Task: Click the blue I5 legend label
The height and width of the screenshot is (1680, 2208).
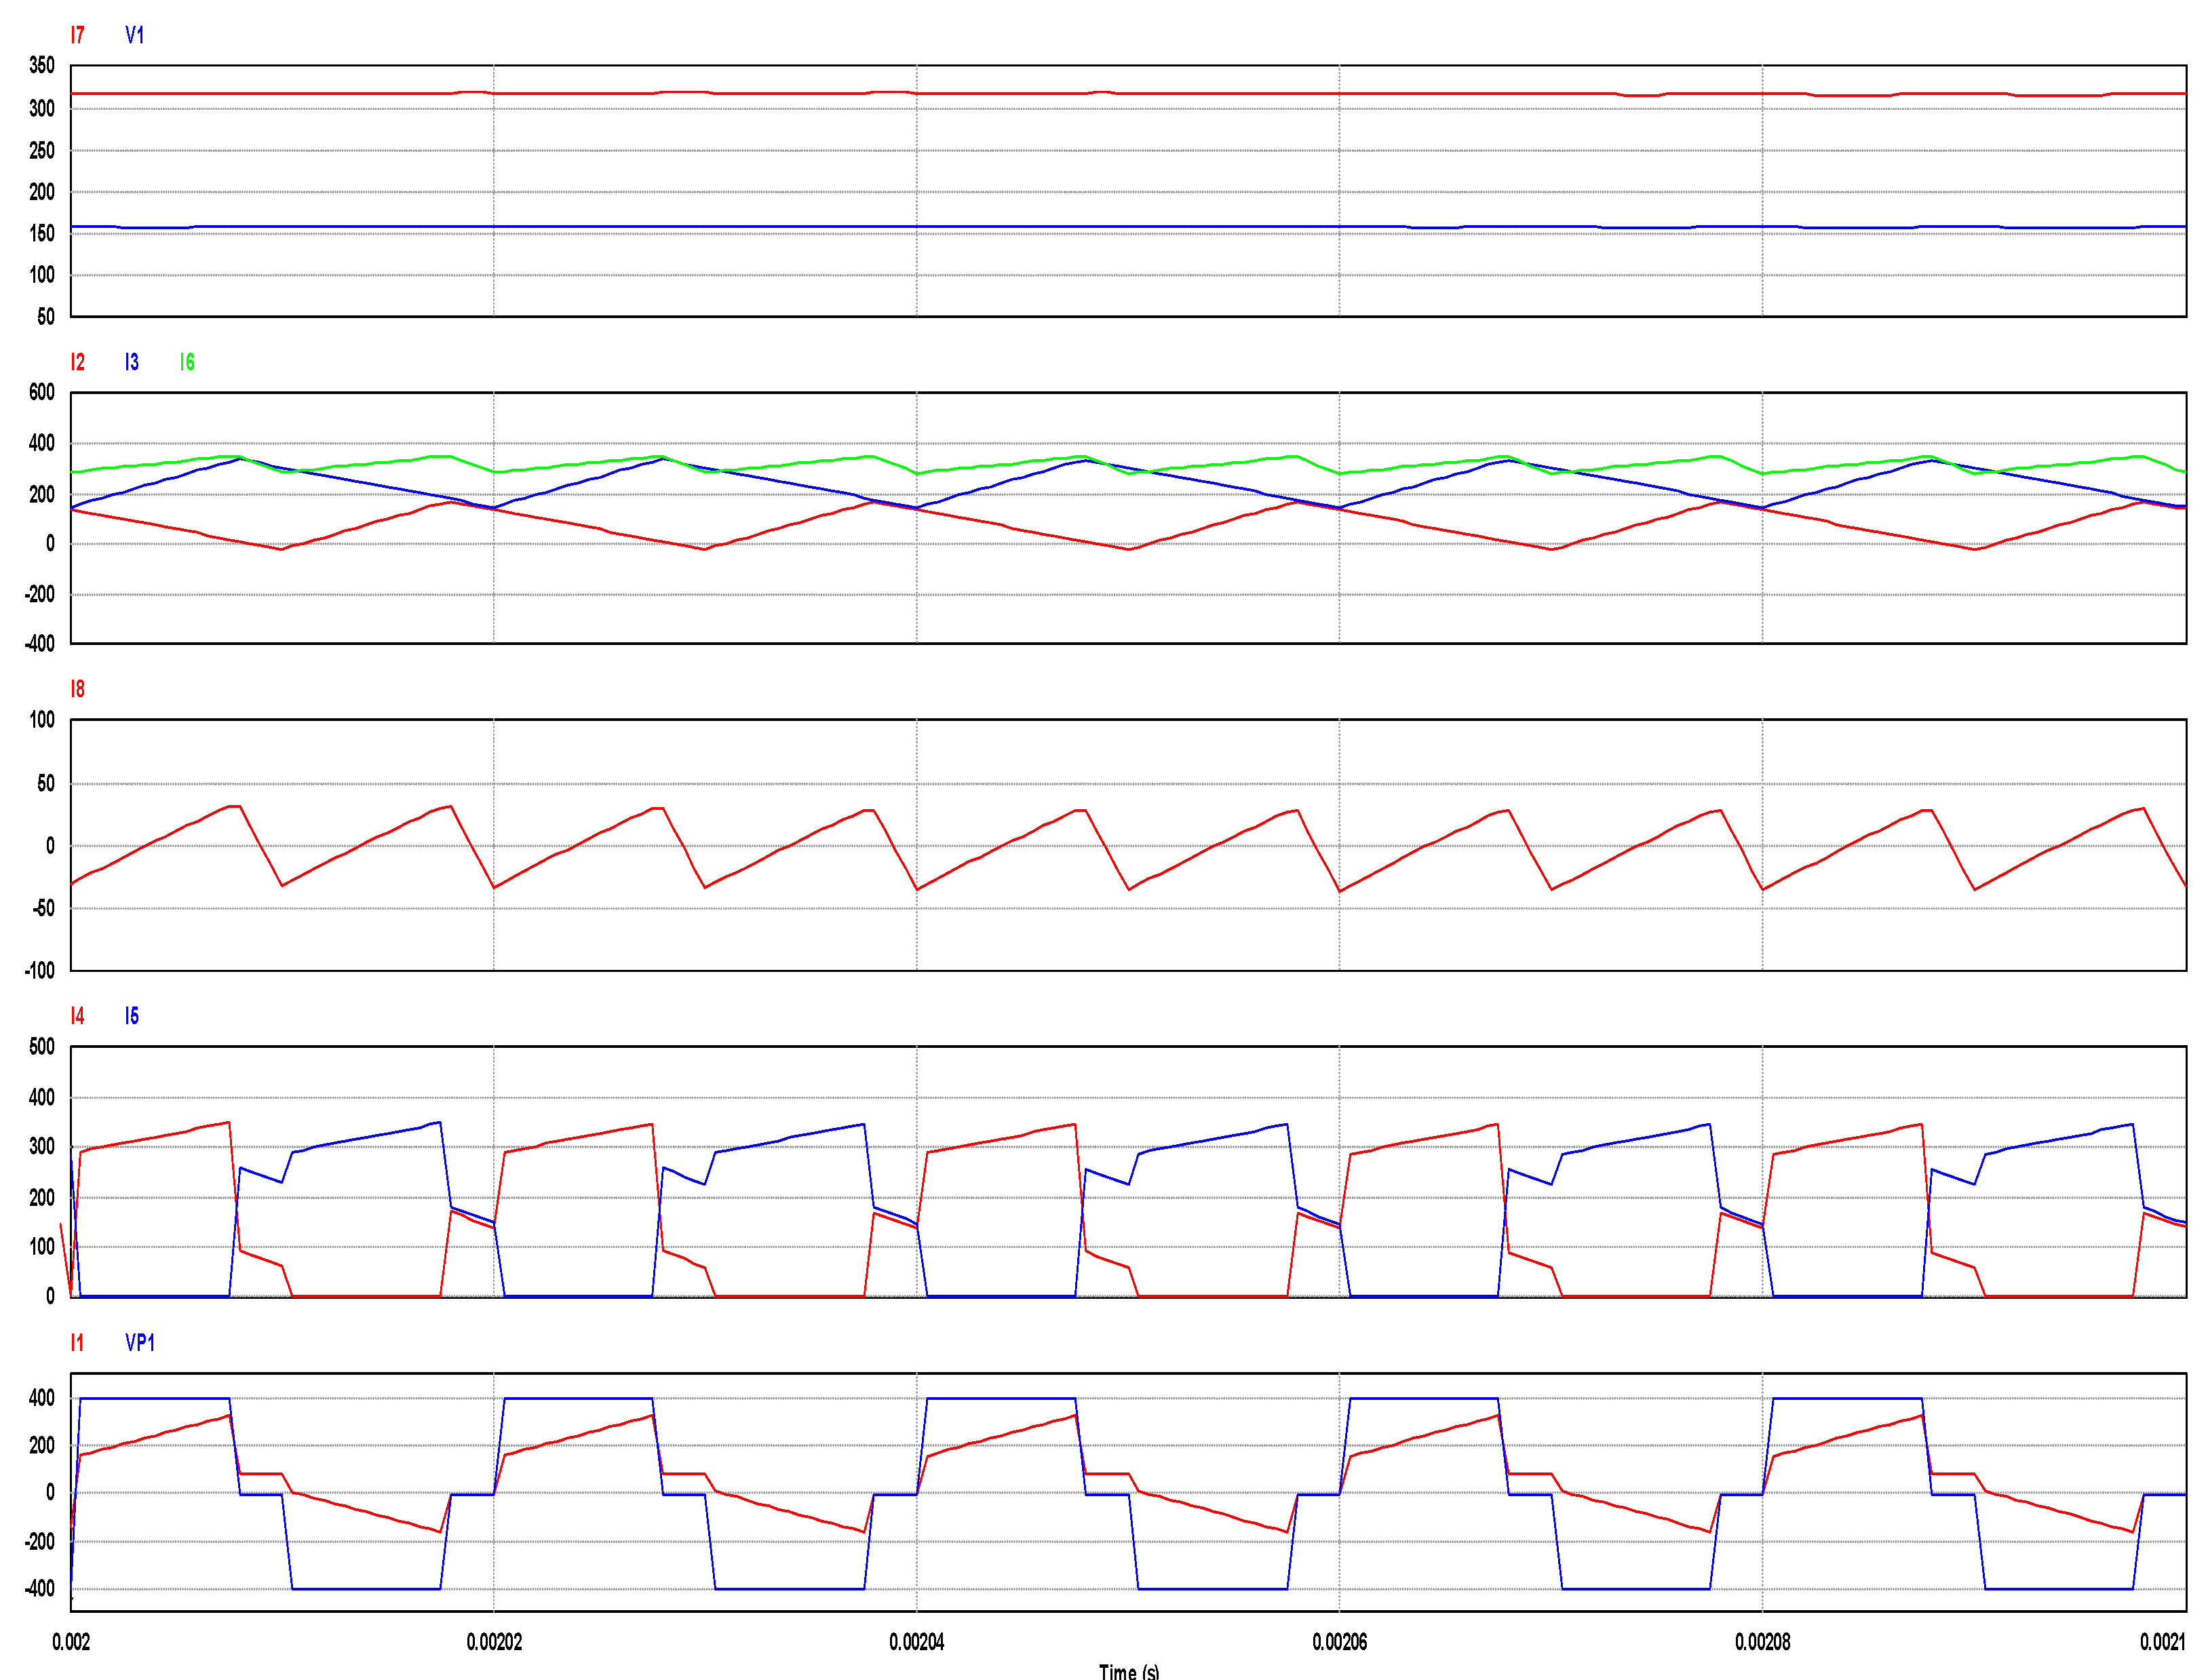Action: pyautogui.click(x=131, y=1016)
